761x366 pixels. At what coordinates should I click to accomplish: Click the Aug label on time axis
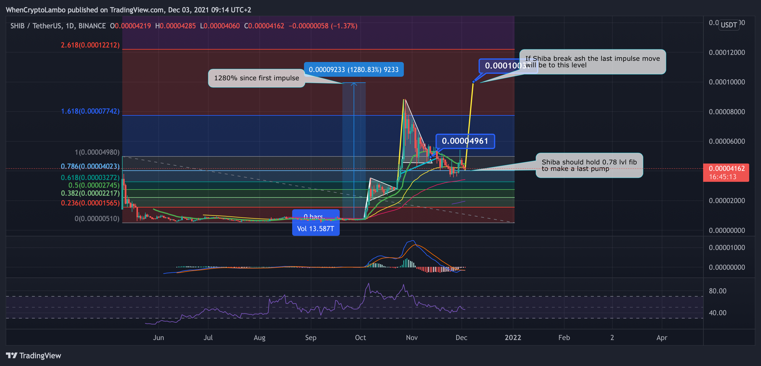(259, 338)
